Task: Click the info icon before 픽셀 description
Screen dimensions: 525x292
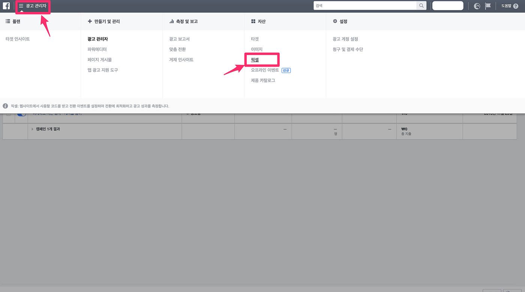Action: pos(6,106)
